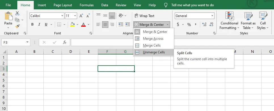Apply Comma Style format
Viewport: 274px width, 111px height.
tap(195, 24)
